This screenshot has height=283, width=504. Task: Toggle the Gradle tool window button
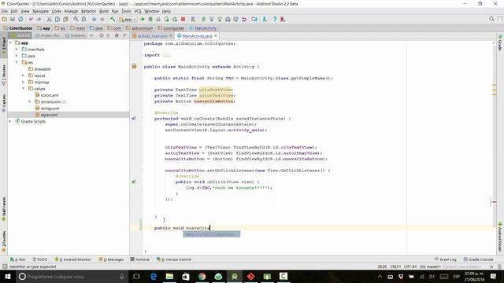click(500, 42)
